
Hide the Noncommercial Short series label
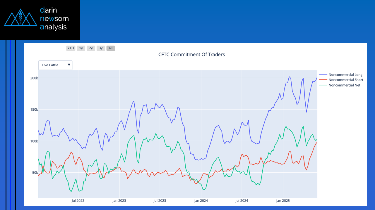(346, 80)
